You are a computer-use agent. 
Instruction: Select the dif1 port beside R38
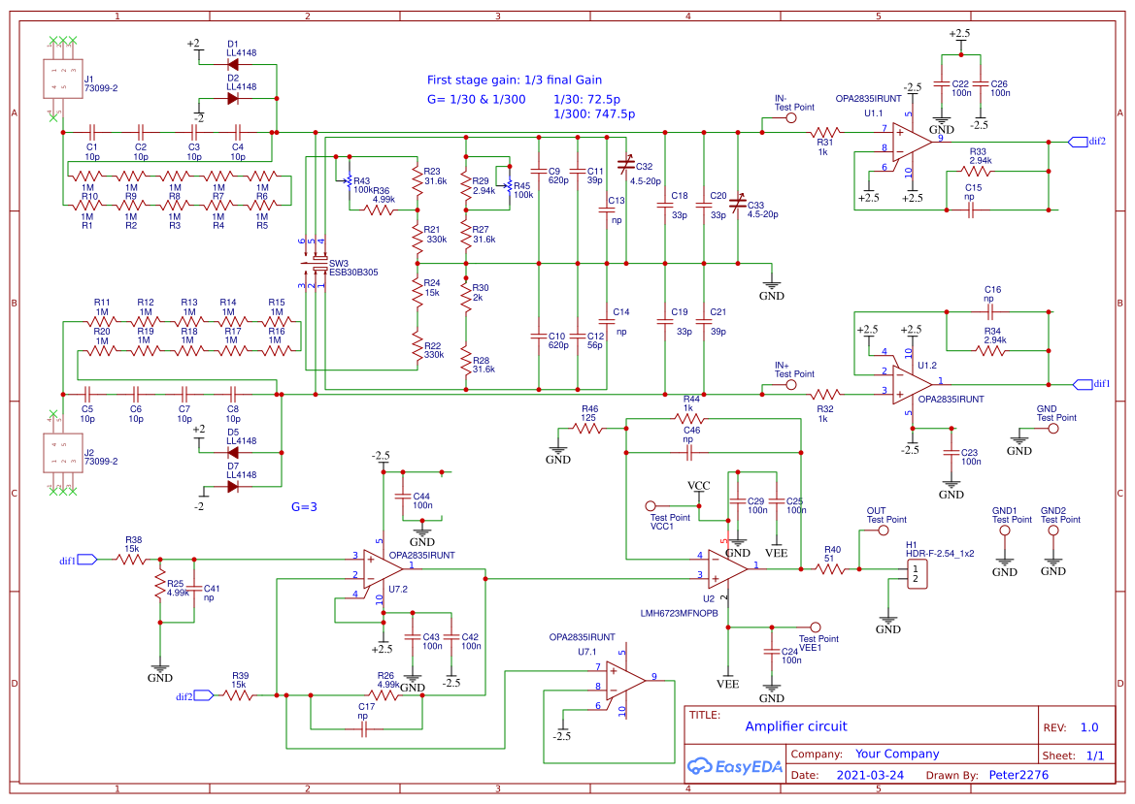85,559
